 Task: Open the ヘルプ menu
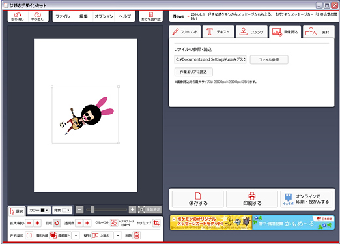[124, 16]
